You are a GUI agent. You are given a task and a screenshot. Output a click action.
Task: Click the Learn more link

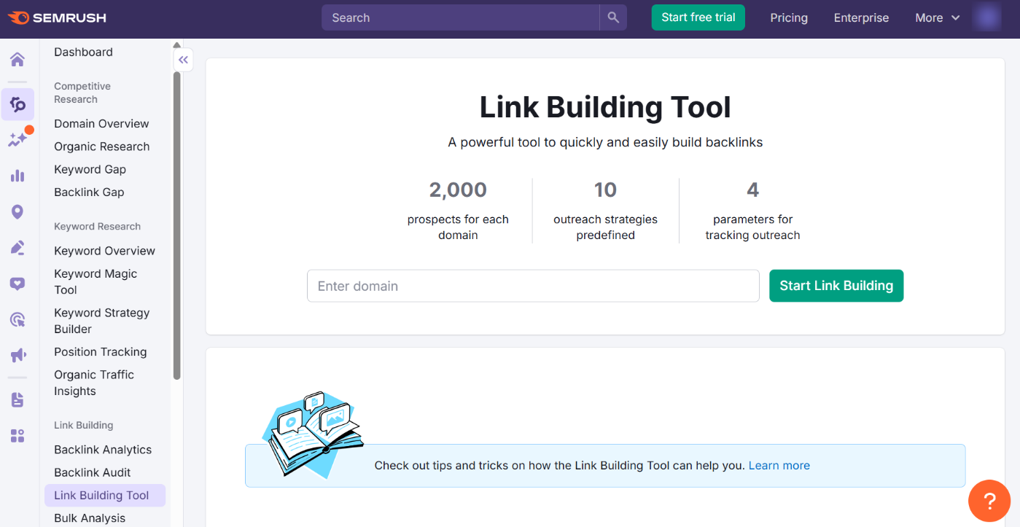pos(779,465)
